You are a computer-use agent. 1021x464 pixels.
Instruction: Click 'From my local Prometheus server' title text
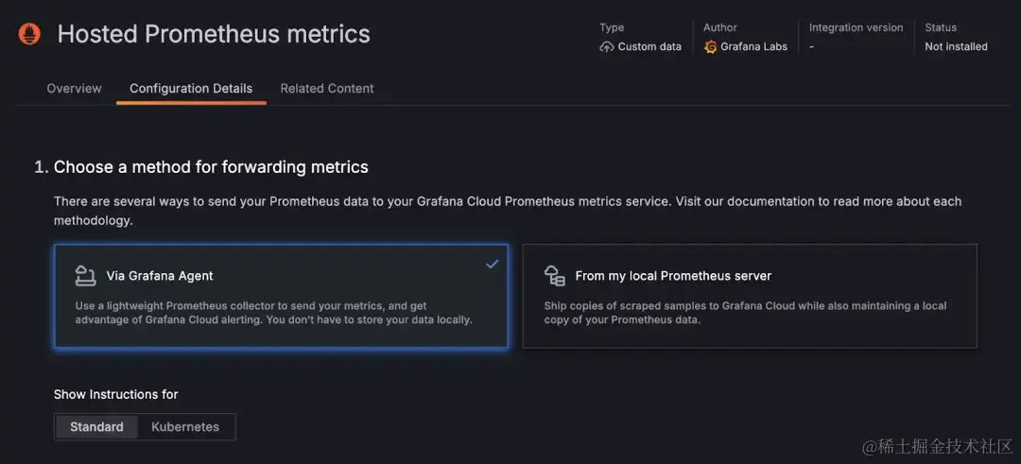(673, 276)
